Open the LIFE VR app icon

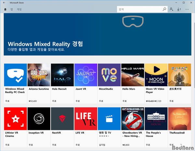coord(86,119)
